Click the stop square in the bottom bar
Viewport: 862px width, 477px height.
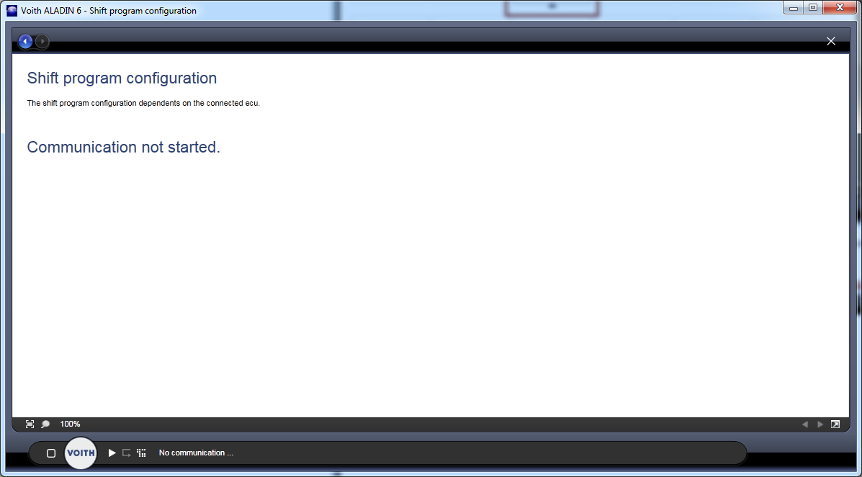point(51,453)
